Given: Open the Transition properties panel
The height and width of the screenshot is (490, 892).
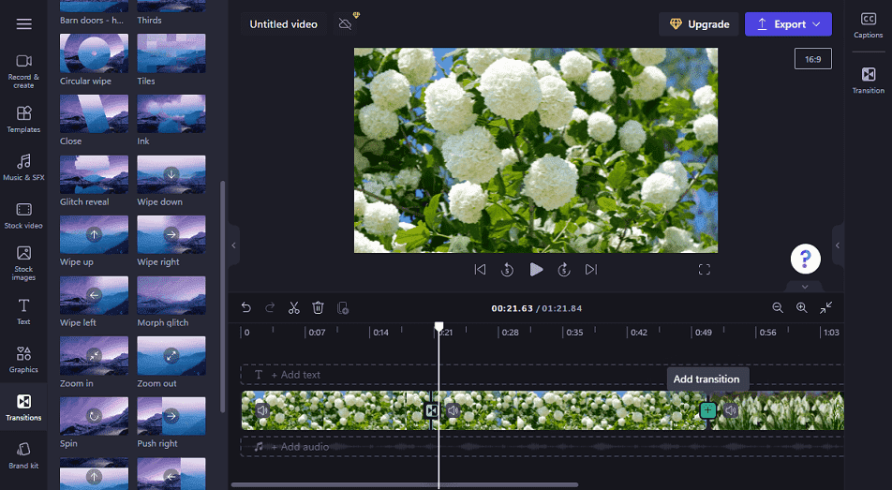Looking at the screenshot, I should tap(868, 80).
